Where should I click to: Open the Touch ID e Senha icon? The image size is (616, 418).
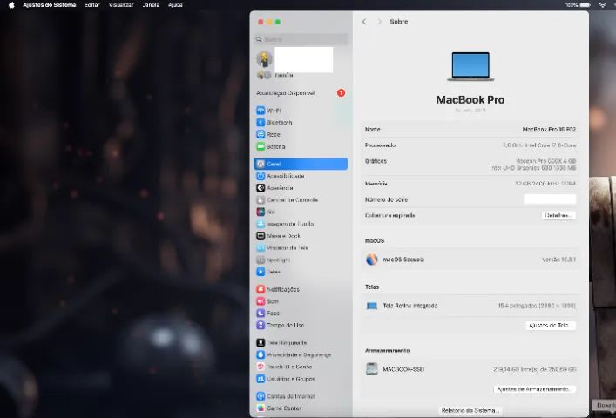click(x=261, y=367)
